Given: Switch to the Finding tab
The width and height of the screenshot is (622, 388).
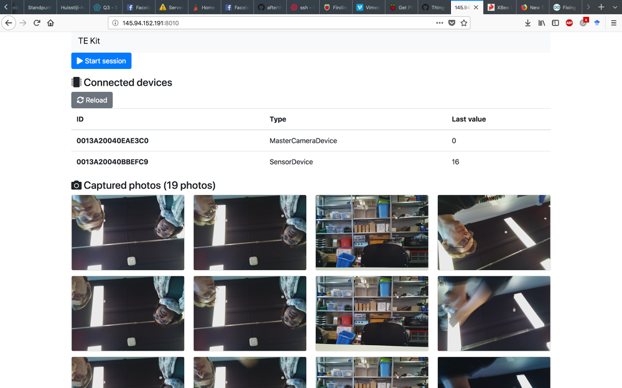Looking at the screenshot, I should click(x=336, y=7).
